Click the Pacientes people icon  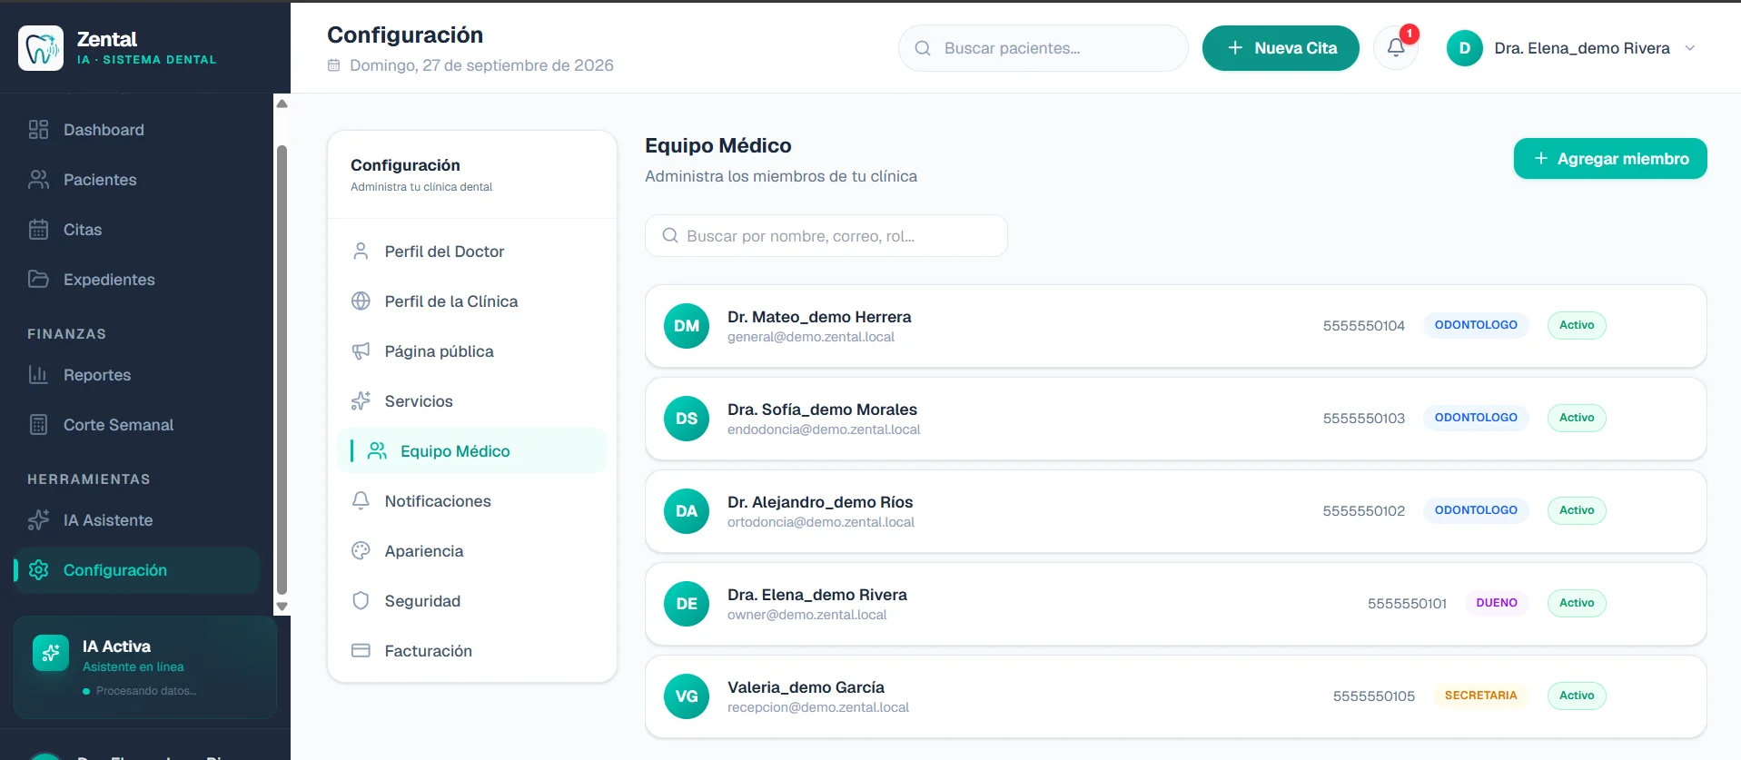[38, 180]
